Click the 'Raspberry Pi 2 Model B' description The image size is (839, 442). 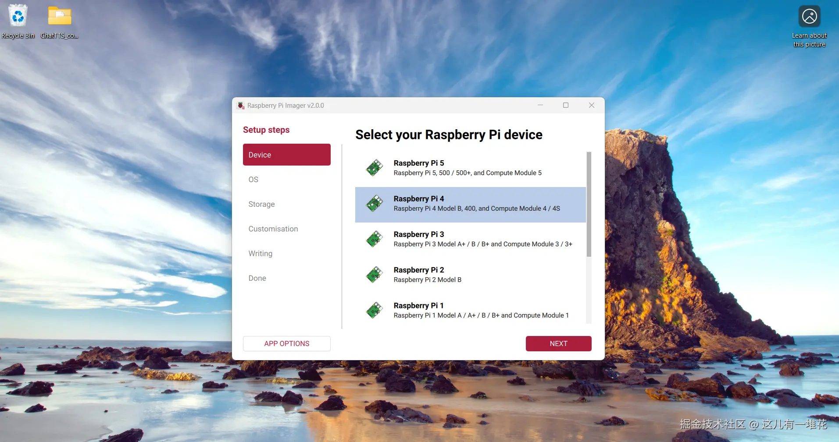click(428, 280)
